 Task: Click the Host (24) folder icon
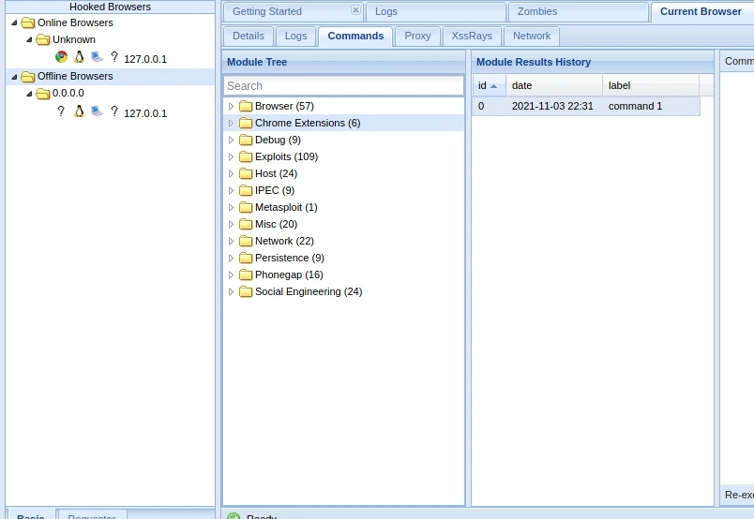[246, 173]
